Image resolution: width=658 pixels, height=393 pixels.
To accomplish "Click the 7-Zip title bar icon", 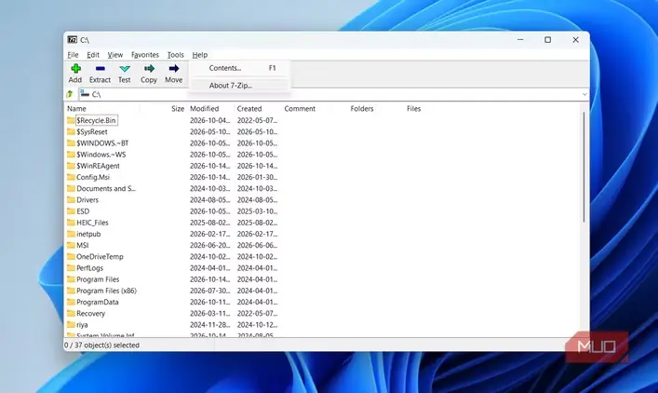I will (x=73, y=40).
